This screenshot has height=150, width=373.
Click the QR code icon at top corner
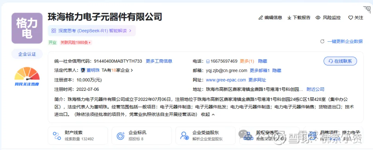(367, 10)
